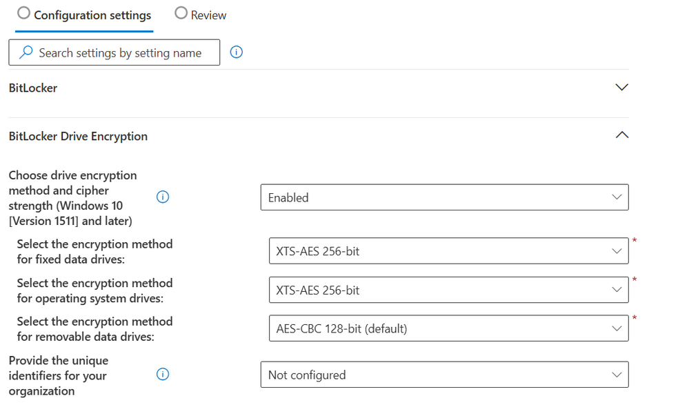Open fixed data drives encryption method dropdown
Image resolution: width=689 pixels, height=405 pixels.
(448, 251)
